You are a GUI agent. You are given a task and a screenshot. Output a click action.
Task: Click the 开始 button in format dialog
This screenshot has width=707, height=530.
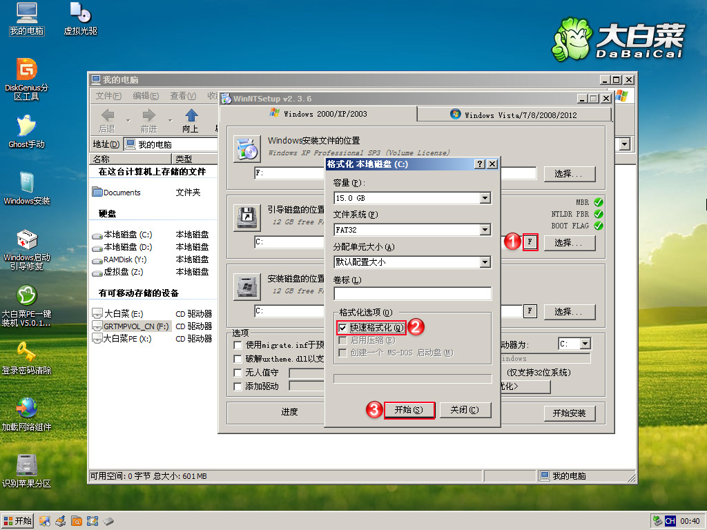[409, 410]
